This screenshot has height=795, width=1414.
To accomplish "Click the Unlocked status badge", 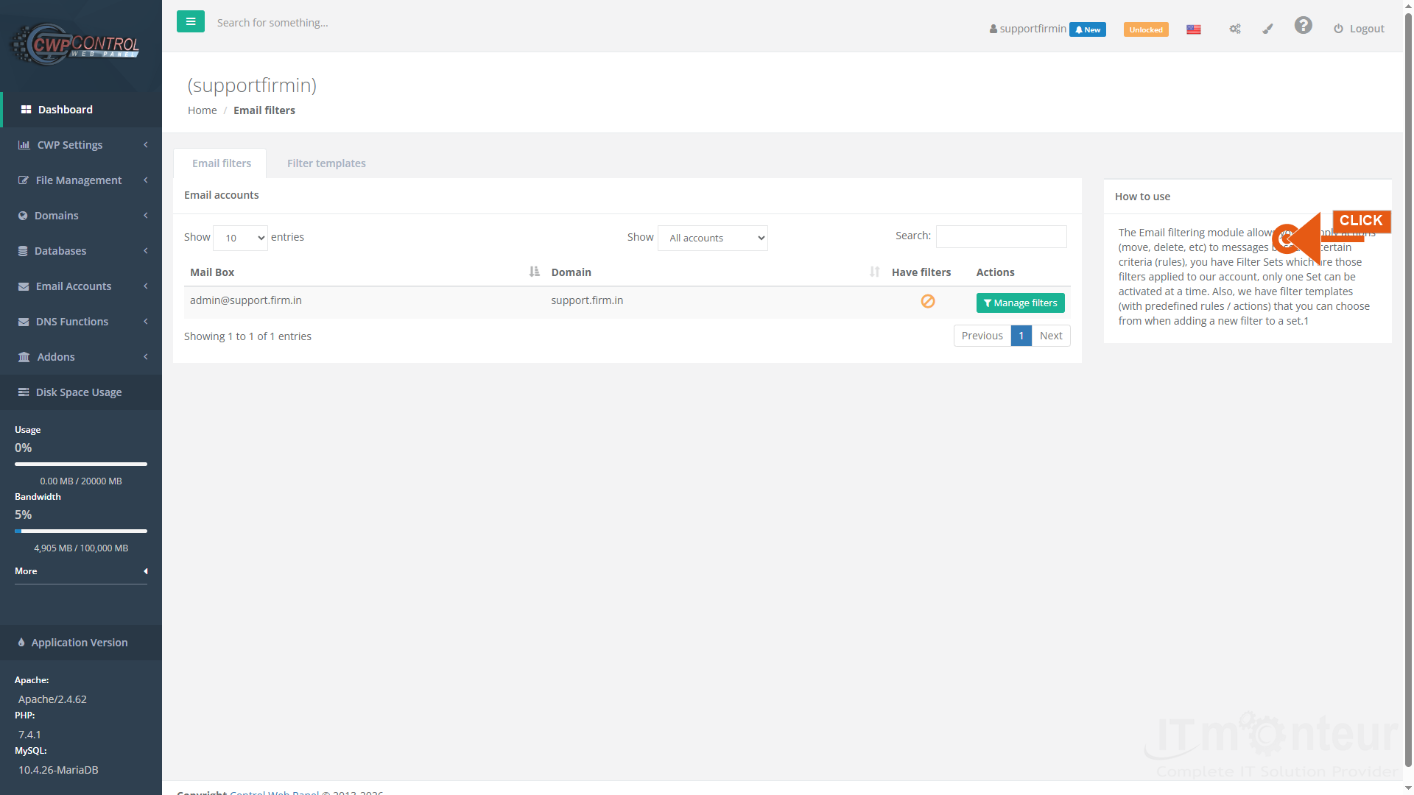I will click(1146, 29).
